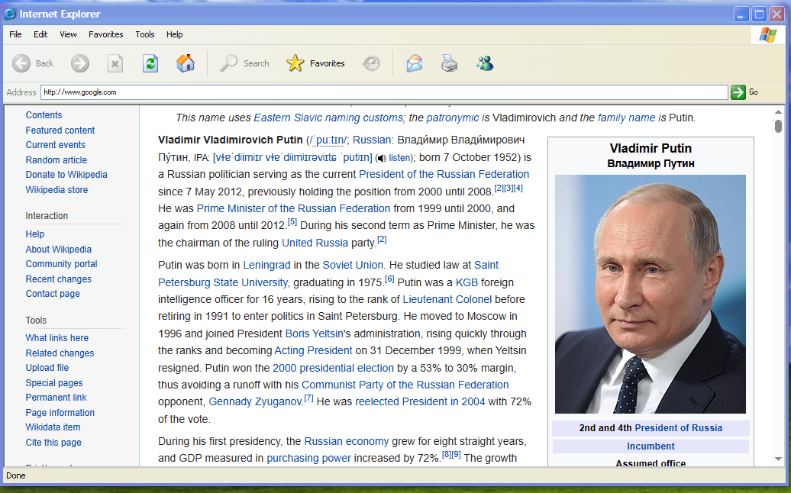Click the Back arrow icon
This screenshot has width=791, height=493.
coord(21,63)
